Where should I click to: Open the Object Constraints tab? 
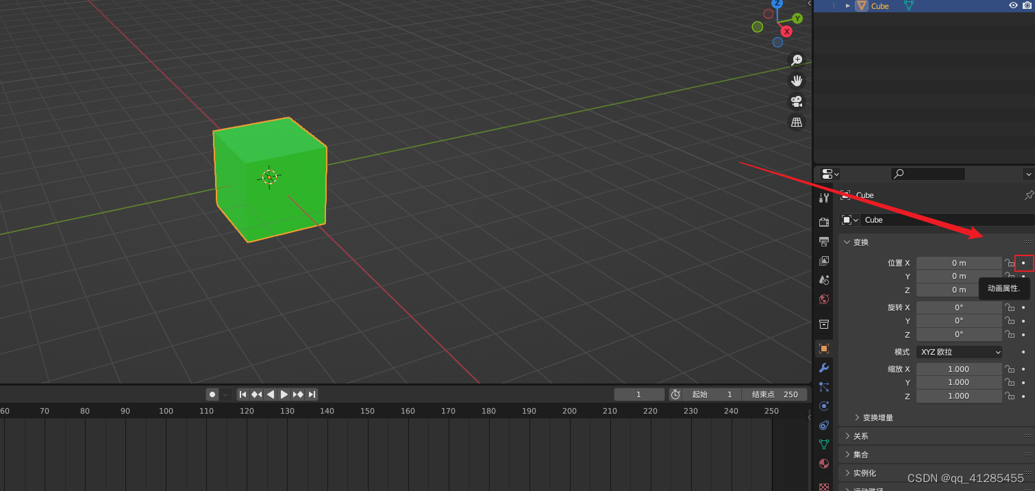pyautogui.click(x=824, y=425)
